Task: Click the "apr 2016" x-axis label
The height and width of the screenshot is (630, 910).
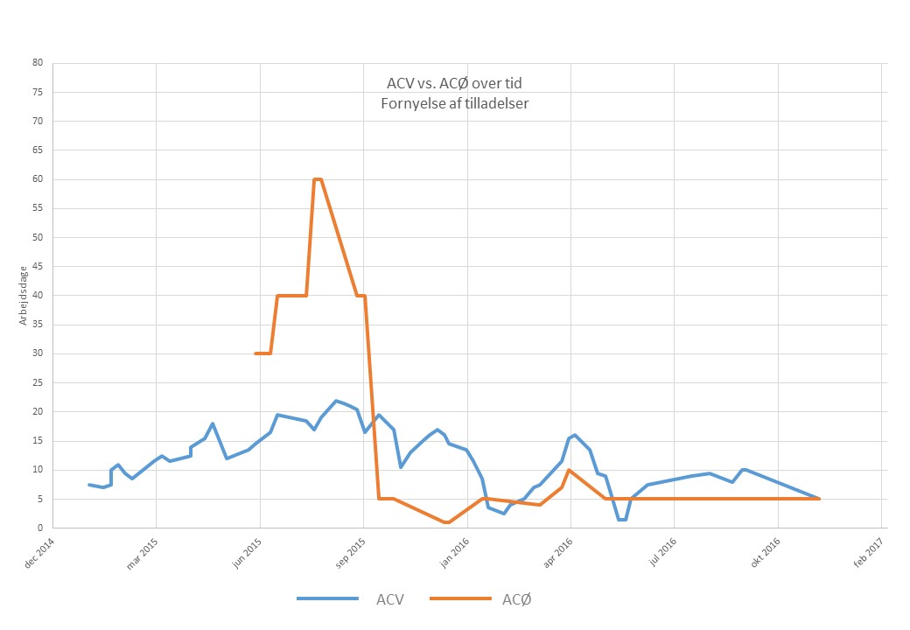Action: pos(559,554)
